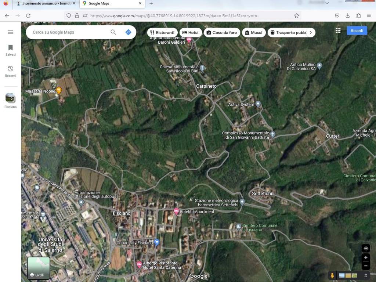Select the Street View pegman
376x282 pixels.
tap(332, 275)
